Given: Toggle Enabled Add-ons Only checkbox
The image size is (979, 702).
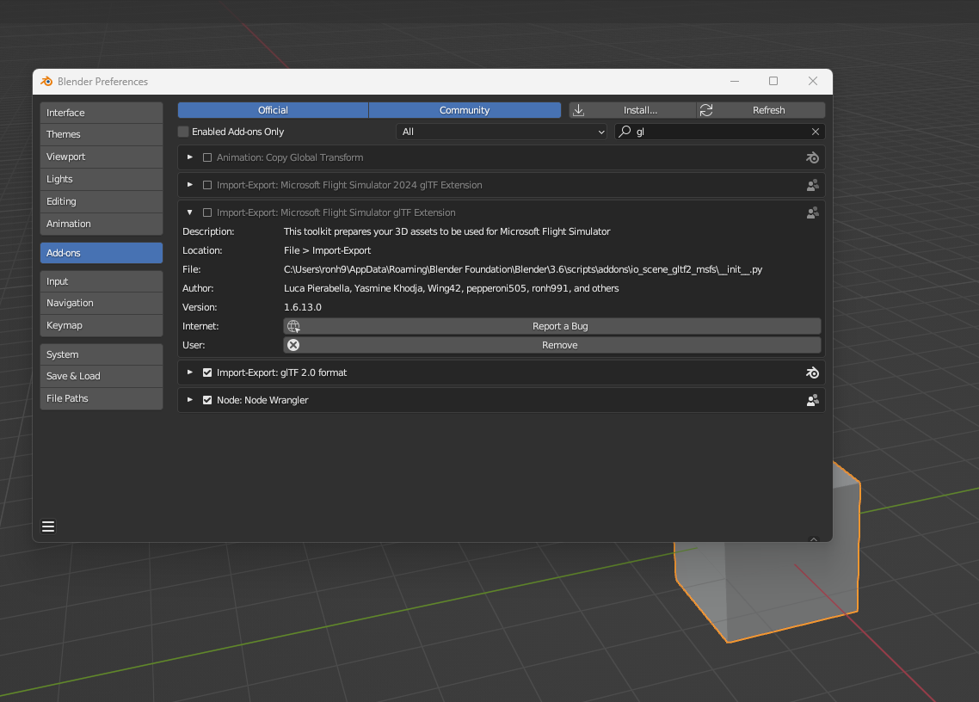Looking at the screenshot, I should click(x=183, y=132).
